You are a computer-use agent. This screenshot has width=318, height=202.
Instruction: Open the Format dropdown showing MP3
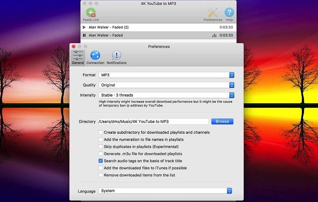[166, 75]
